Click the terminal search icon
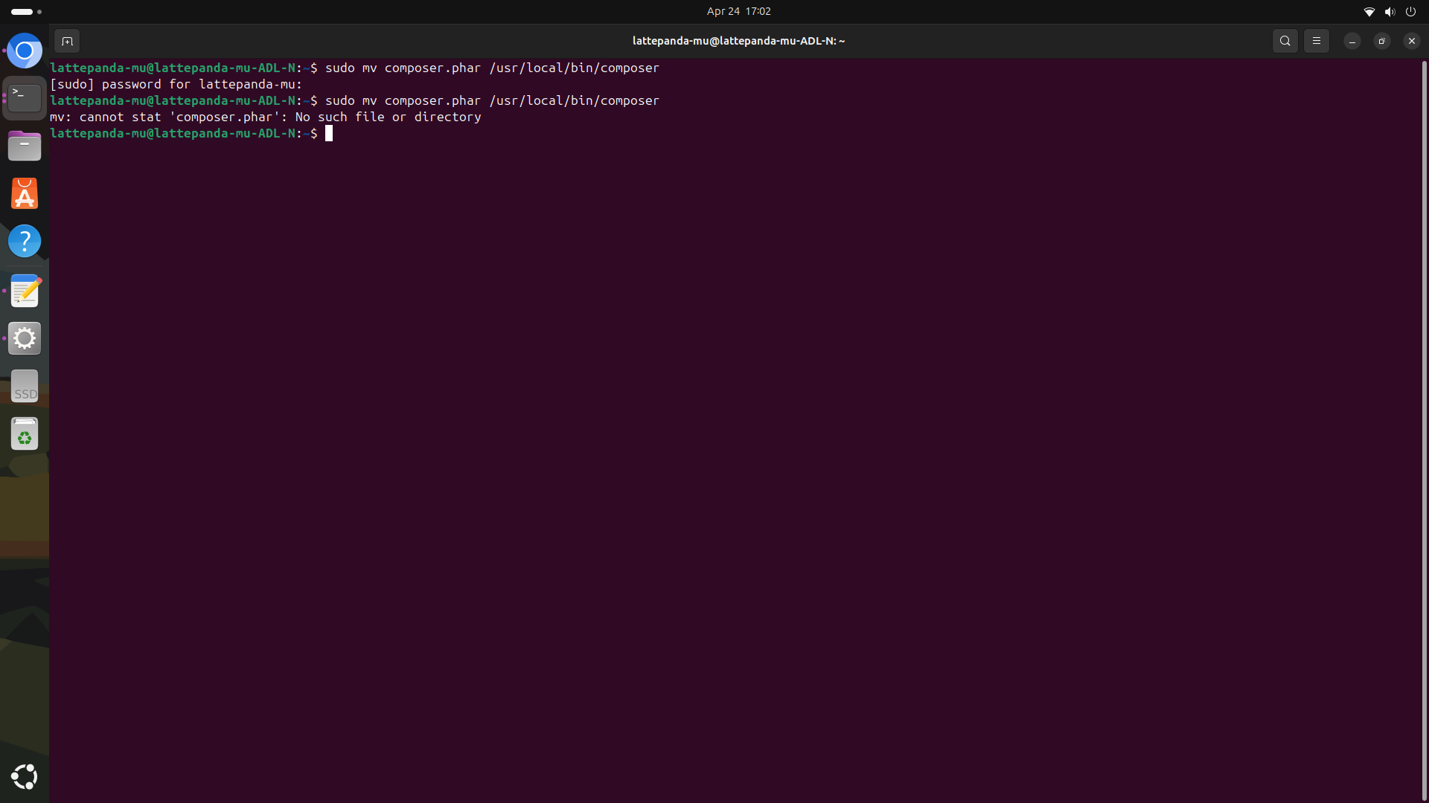This screenshot has height=803, width=1429. pyautogui.click(x=1285, y=41)
